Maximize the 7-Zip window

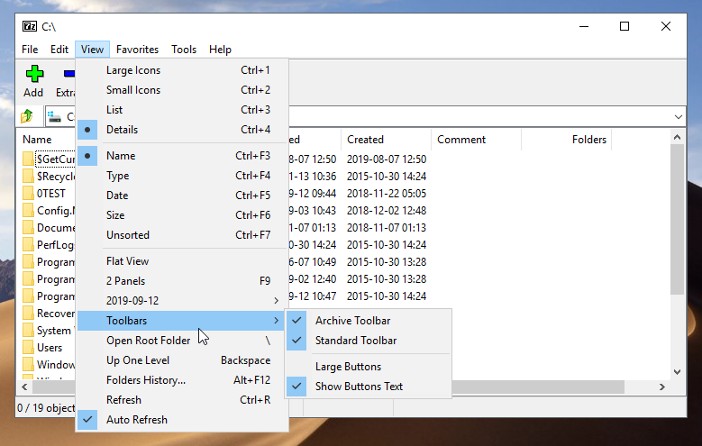pyautogui.click(x=625, y=26)
